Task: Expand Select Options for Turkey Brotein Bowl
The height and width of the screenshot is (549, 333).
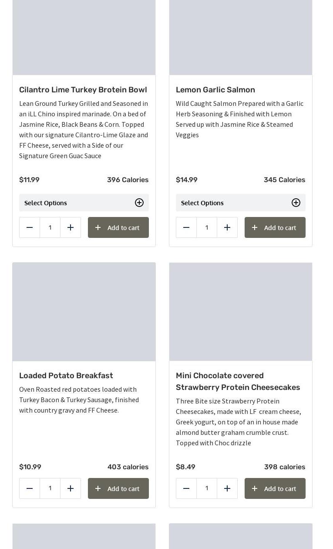Action: coord(84,203)
